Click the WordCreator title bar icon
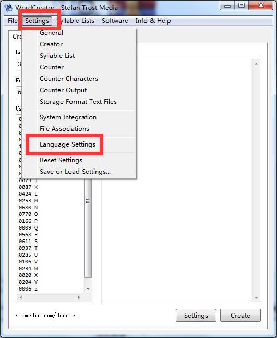 point(8,7)
